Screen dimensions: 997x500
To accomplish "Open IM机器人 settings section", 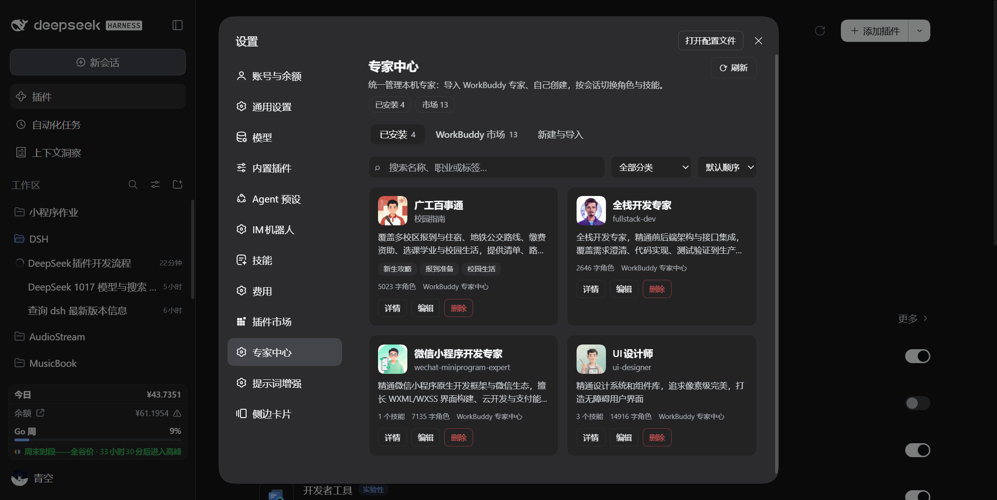I will 284,230.
